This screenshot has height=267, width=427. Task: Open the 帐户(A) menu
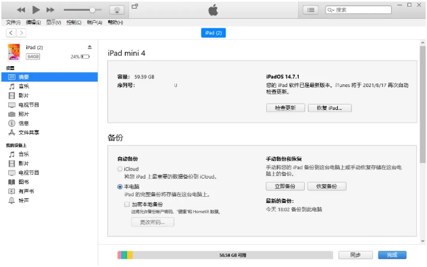[x=95, y=22]
